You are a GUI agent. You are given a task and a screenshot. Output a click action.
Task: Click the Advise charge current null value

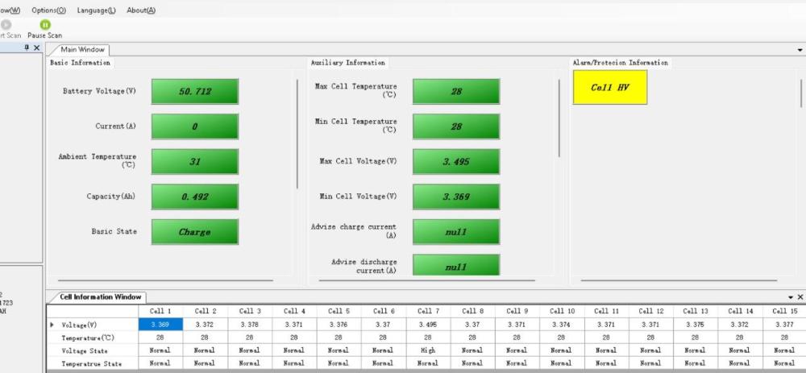pos(456,232)
